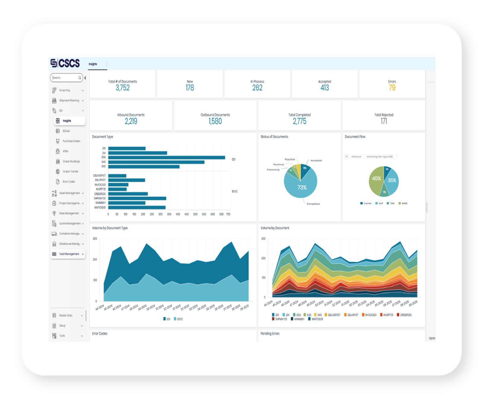Toggle the SAP entry in Document Flow legend
The width and height of the screenshot is (483, 399).
[x=379, y=203]
